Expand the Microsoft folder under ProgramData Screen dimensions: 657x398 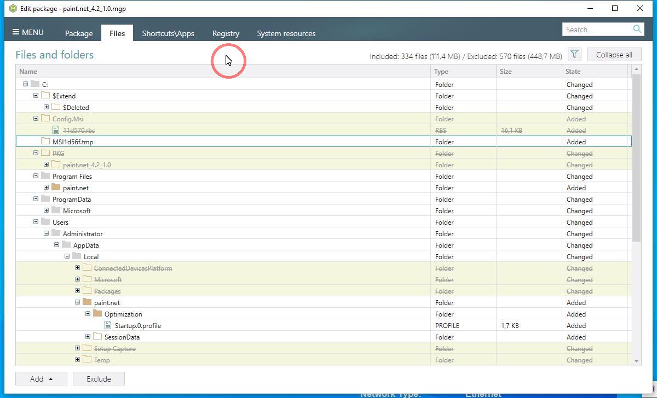tap(47, 210)
